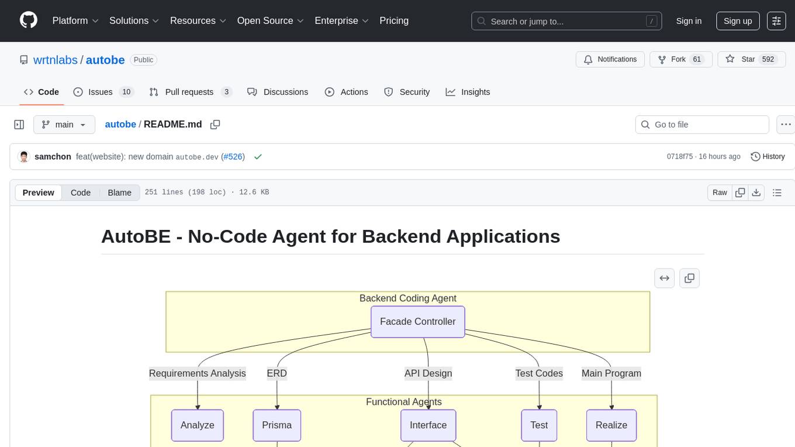Click the autobe breadcrumb link
Image resolution: width=795 pixels, height=447 pixels.
pyautogui.click(x=120, y=125)
